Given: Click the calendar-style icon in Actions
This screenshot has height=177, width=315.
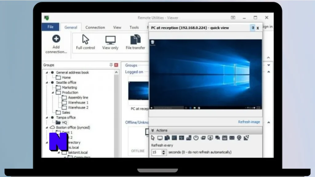Looking at the screenshot, I should coord(225,138).
